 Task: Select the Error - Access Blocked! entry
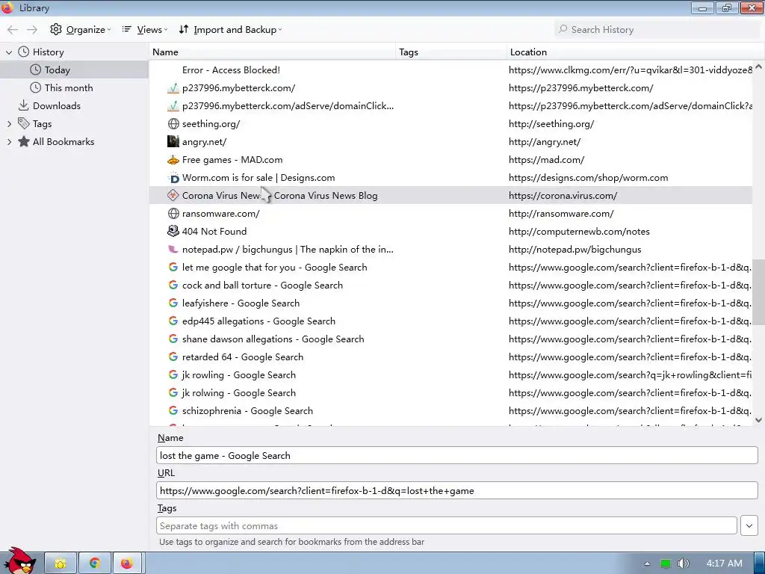[x=450, y=70]
